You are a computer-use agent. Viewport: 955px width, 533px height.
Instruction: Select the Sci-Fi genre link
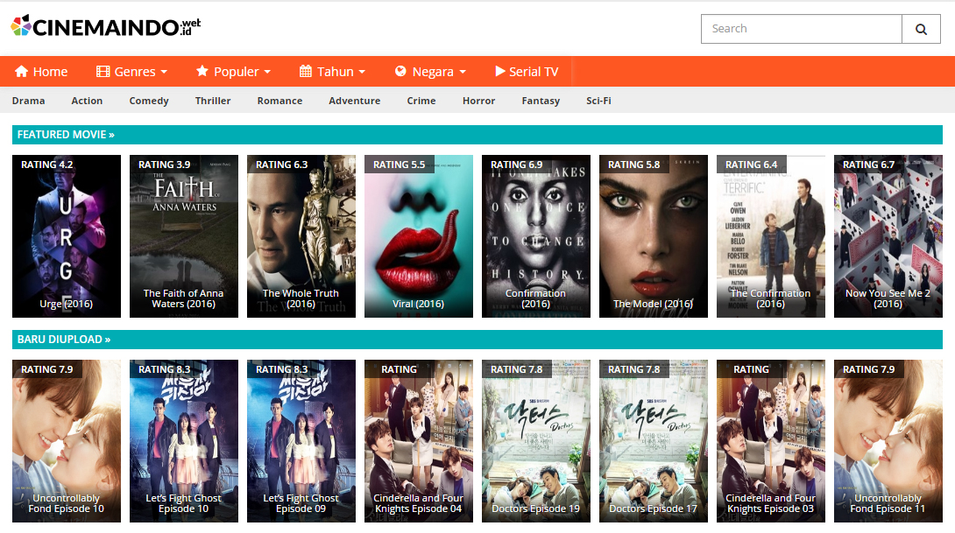pos(598,101)
